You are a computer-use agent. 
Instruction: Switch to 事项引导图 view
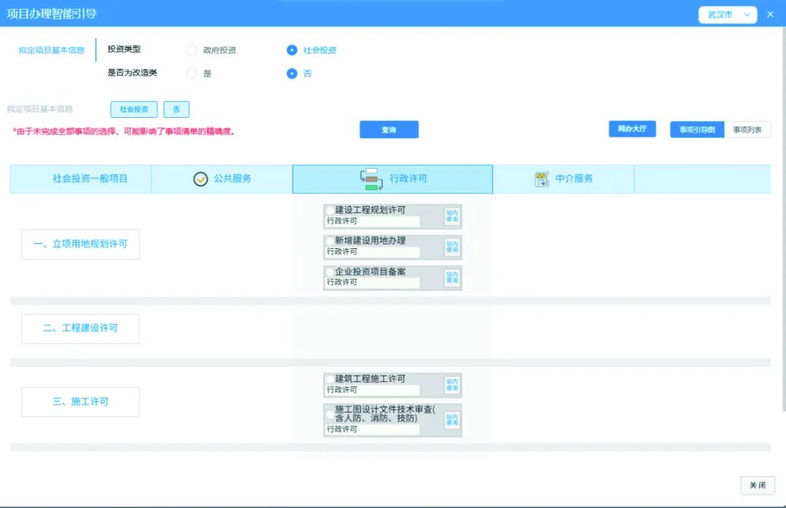[696, 130]
